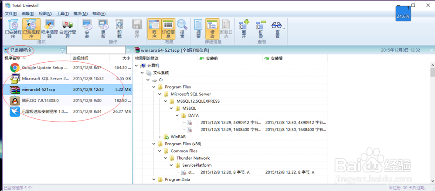435x191 pixels.
Task: Collapse the MSSQL12.SQLEXPRESS folder
Action: coord(165,101)
